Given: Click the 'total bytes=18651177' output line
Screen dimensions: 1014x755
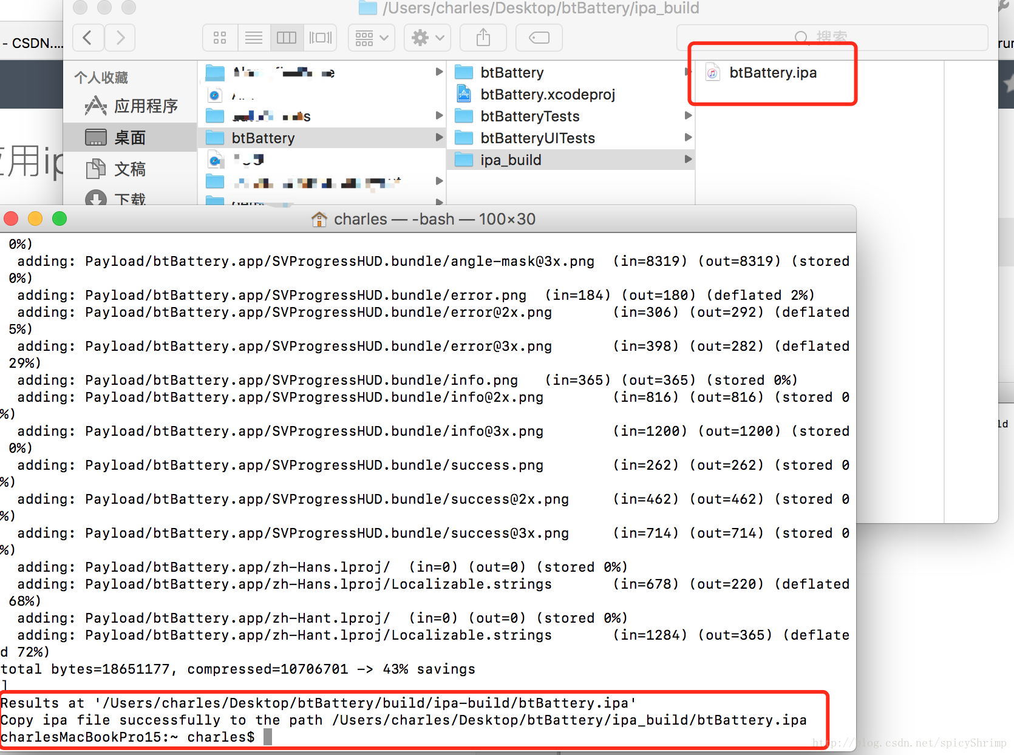Looking at the screenshot, I should (238, 669).
